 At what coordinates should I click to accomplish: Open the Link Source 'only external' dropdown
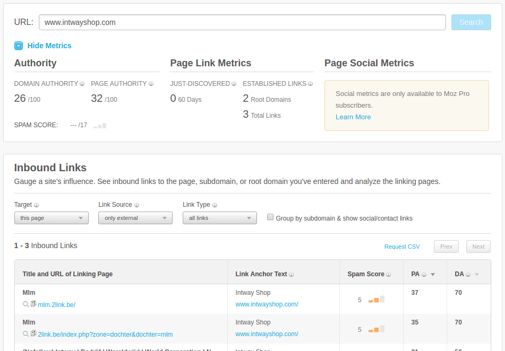click(x=135, y=218)
